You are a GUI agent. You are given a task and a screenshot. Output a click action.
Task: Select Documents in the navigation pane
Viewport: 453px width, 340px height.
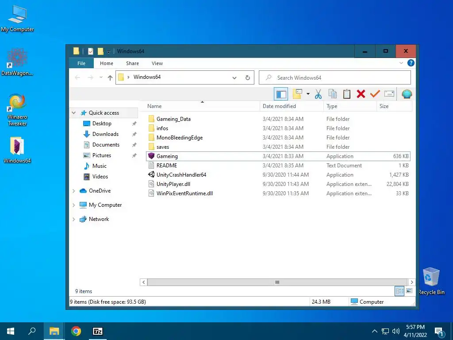pyautogui.click(x=106, y=145)
